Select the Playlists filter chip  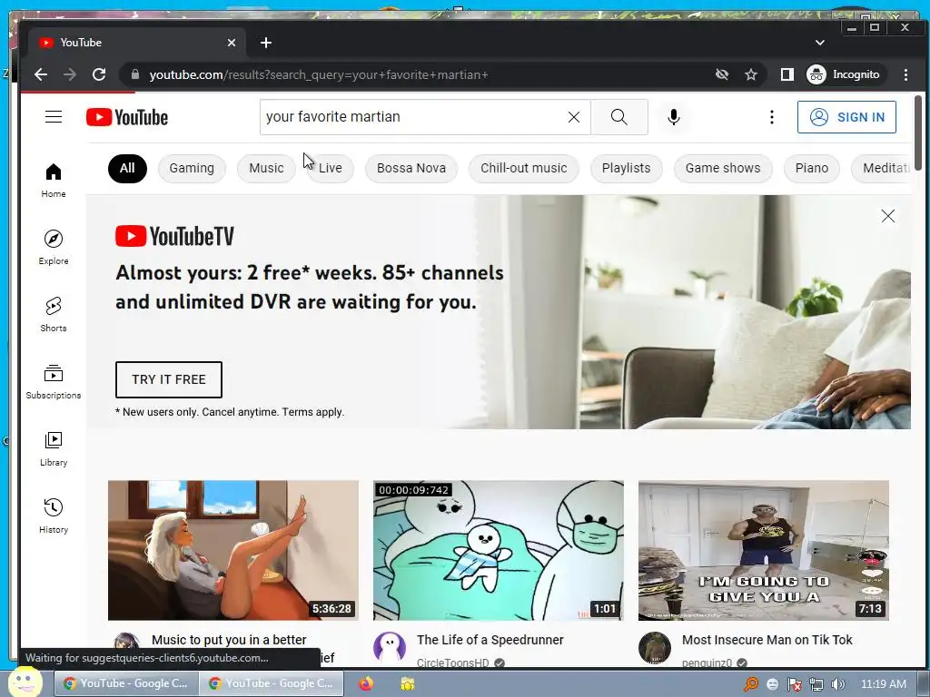[x=627, y=168]
